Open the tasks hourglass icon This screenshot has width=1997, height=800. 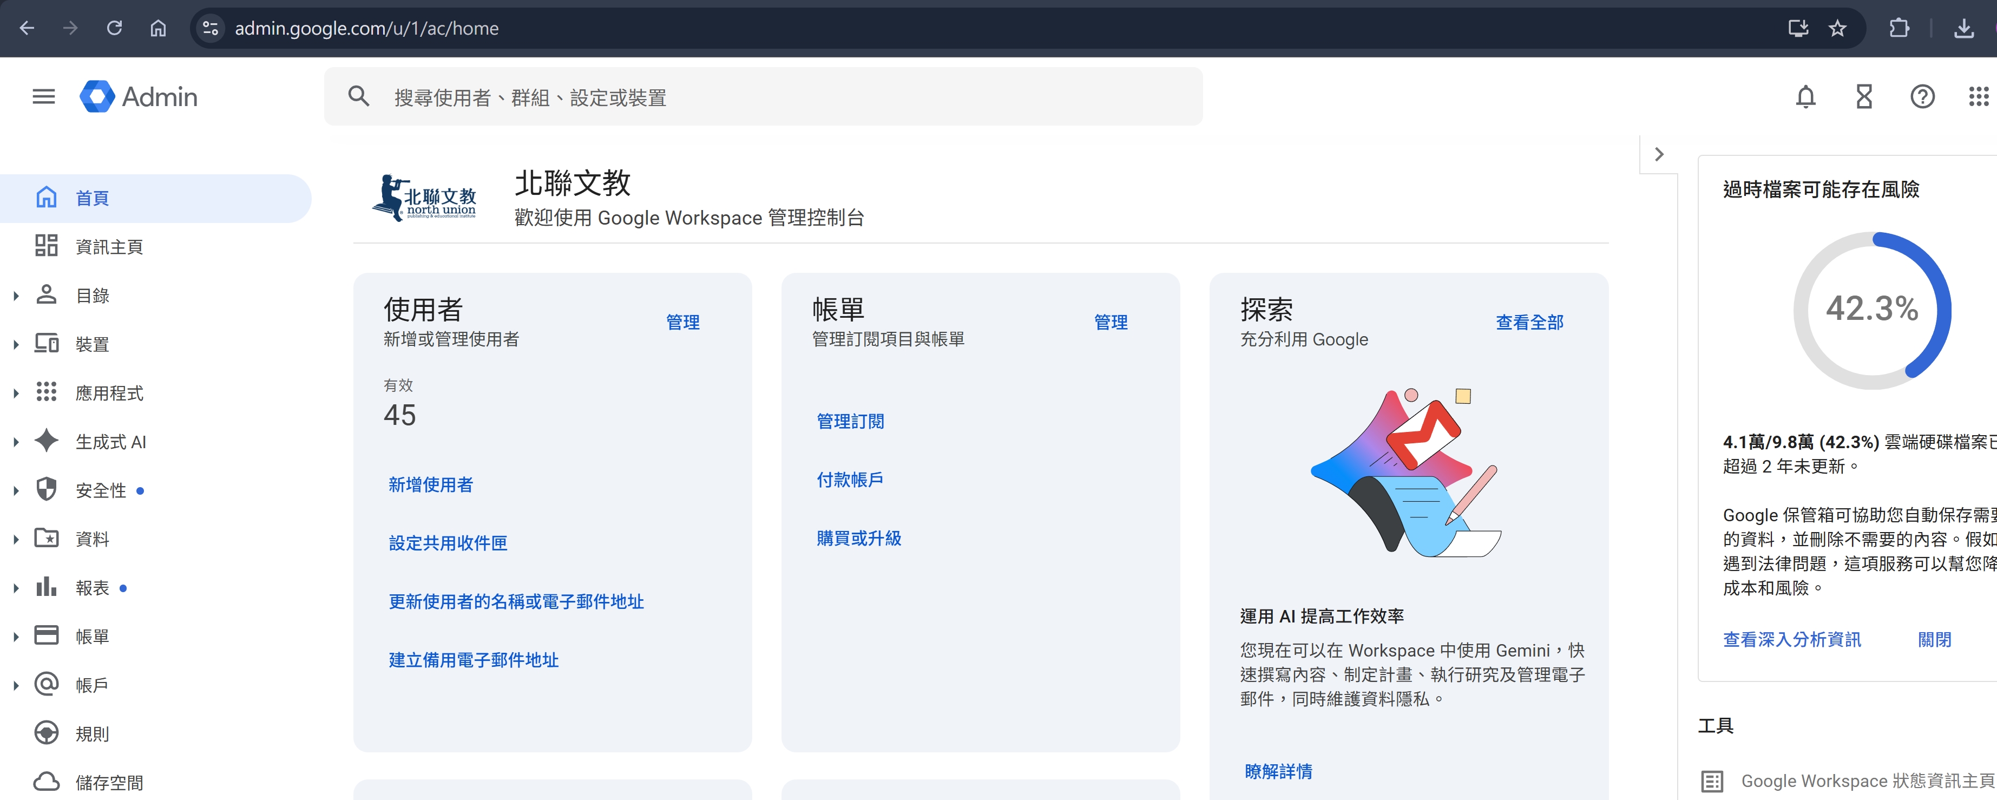(x=1864, y=97)
